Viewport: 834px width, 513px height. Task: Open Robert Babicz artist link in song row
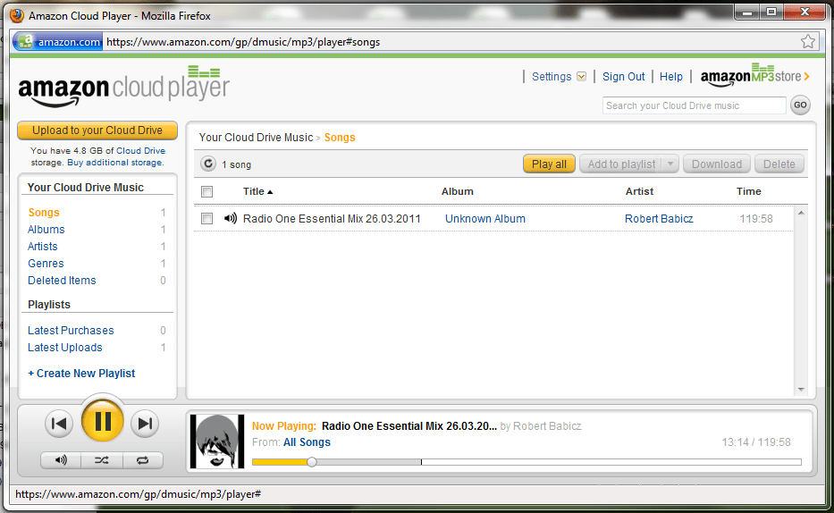click(x=659, y=218)
